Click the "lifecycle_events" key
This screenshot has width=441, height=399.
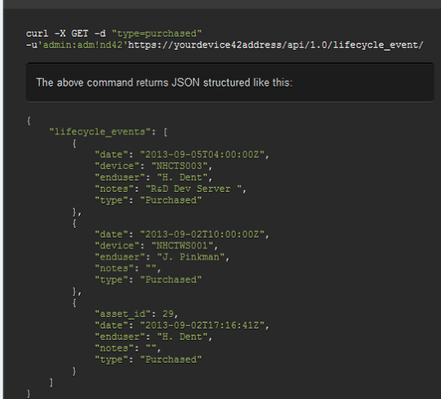(x=100, y=132)
